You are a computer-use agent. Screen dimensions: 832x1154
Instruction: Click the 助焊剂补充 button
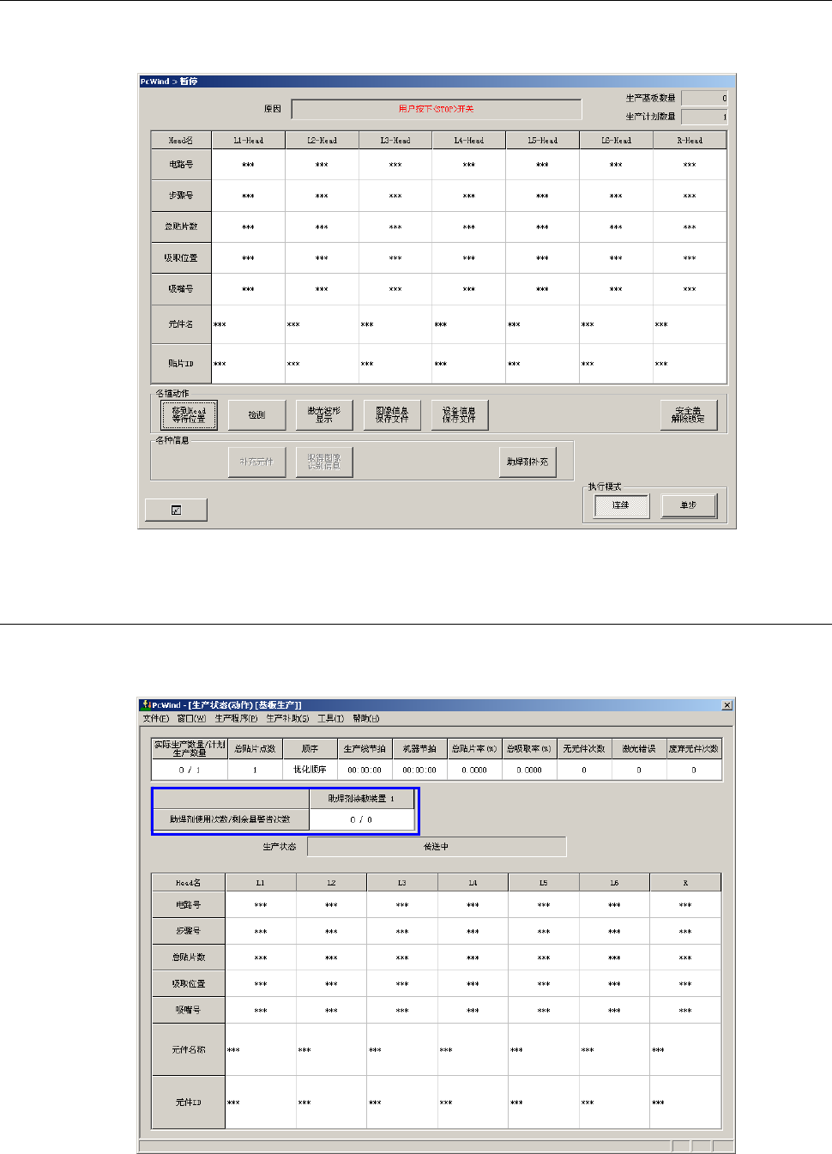tap(527, 462)
